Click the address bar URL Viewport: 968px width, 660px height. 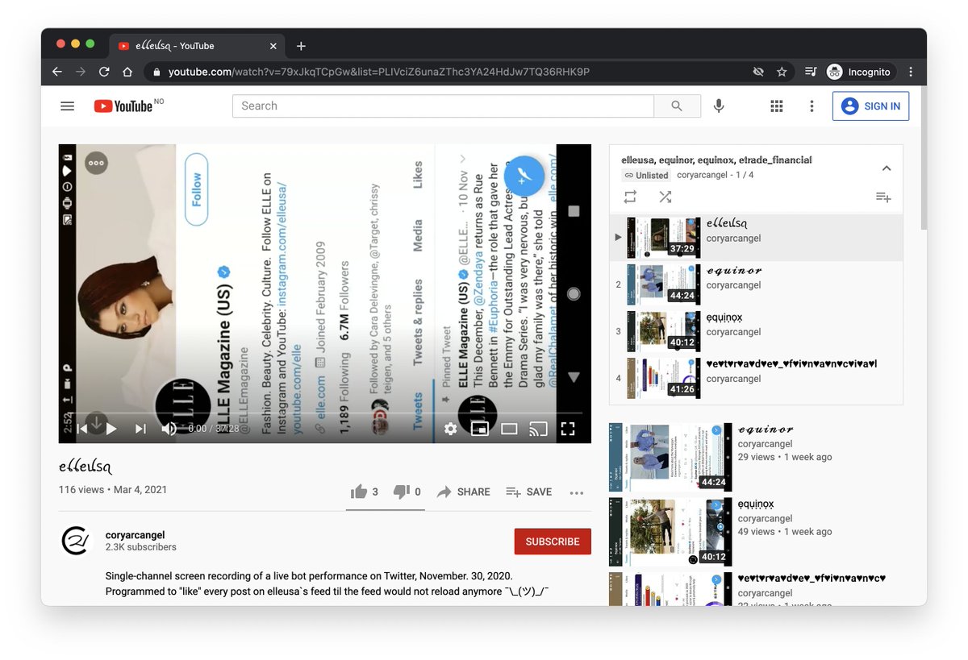[x=379, y=72]
